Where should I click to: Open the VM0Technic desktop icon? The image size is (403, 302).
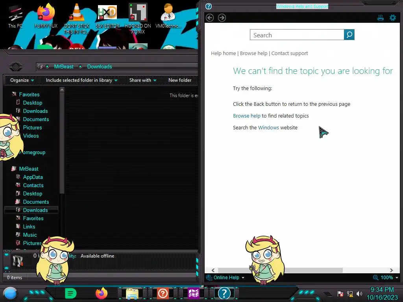point(168,16)
